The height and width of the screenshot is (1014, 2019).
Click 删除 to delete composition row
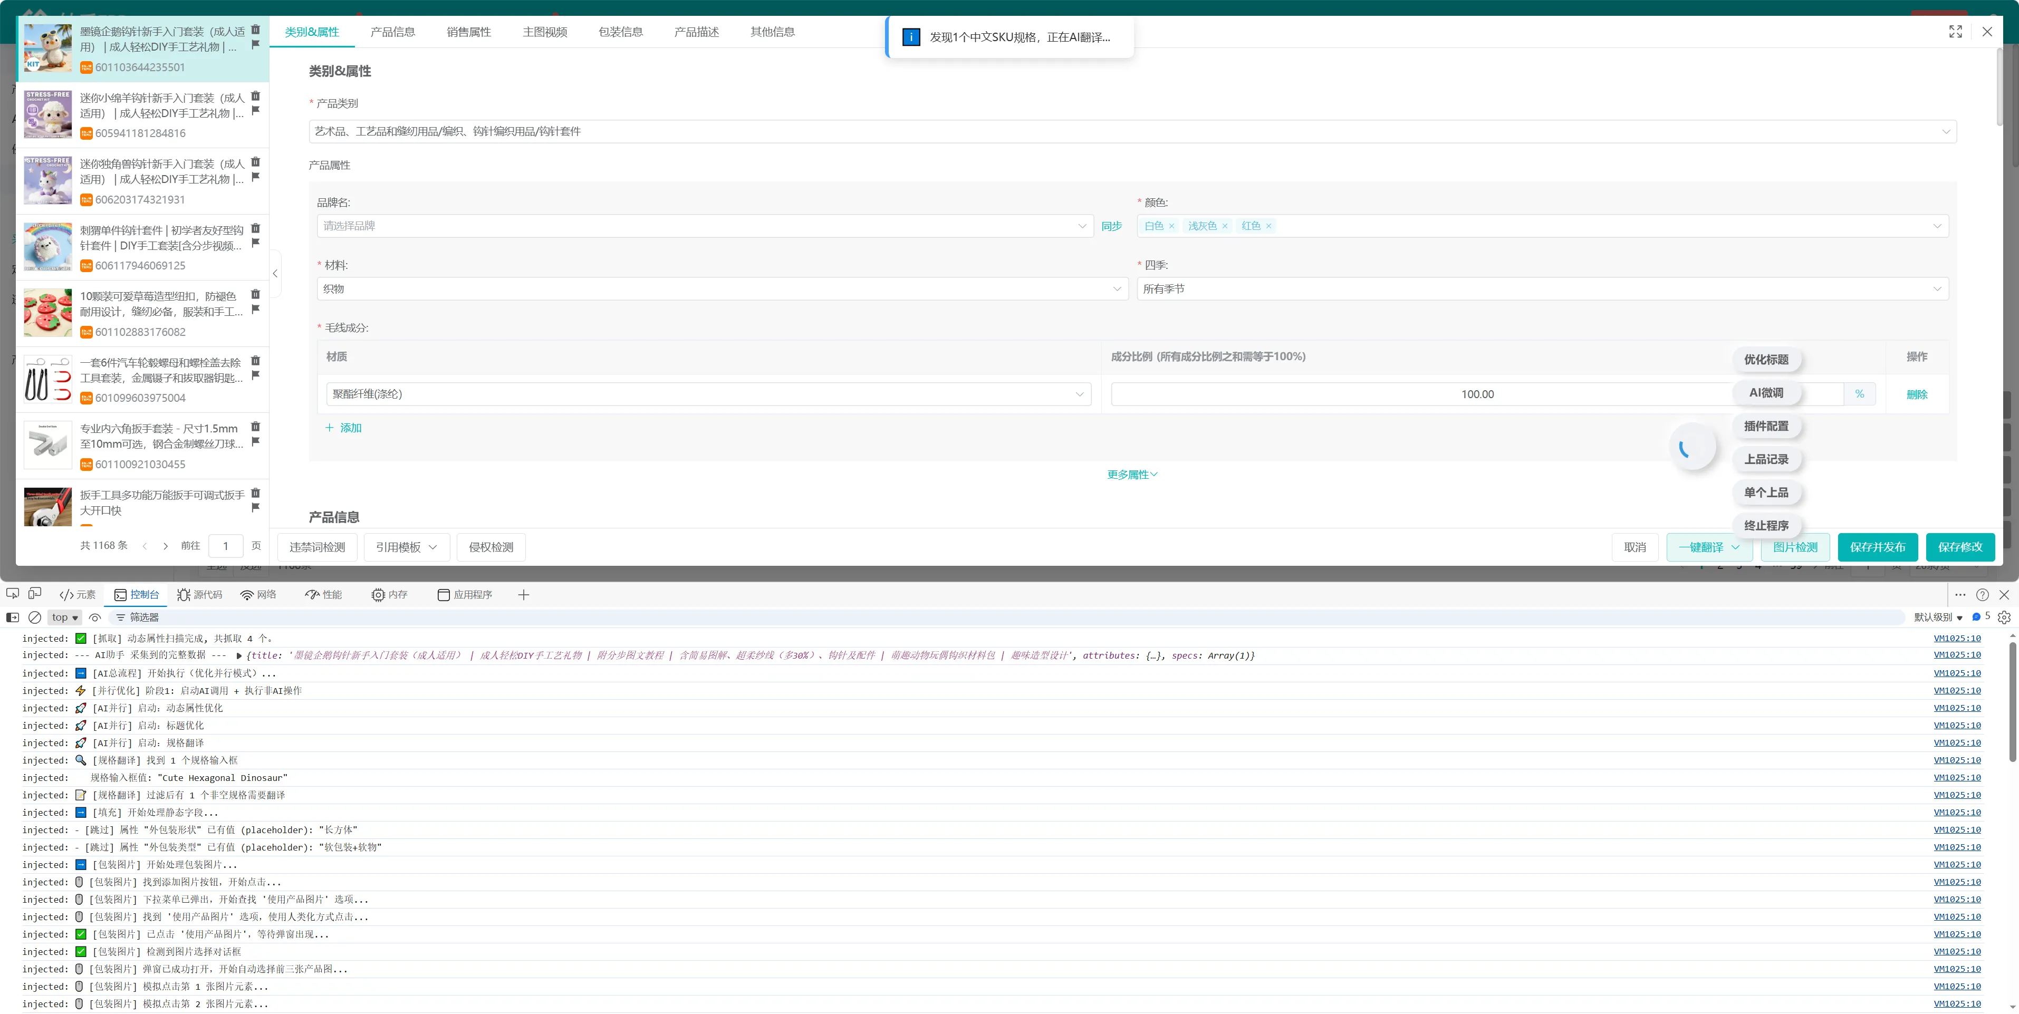click(x=1917, y=395)
